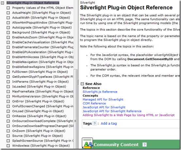181x150 pixels.
Task: Open the OnError topic
Action: 38,102
